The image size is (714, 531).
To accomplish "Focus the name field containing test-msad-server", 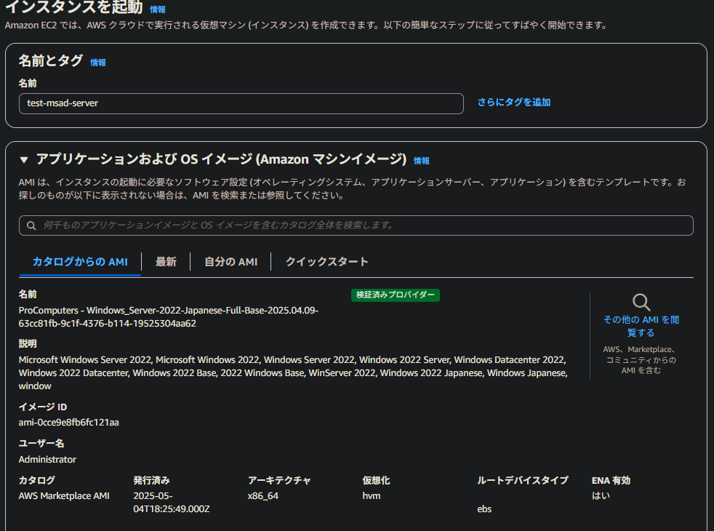I will tap(241, 103).
